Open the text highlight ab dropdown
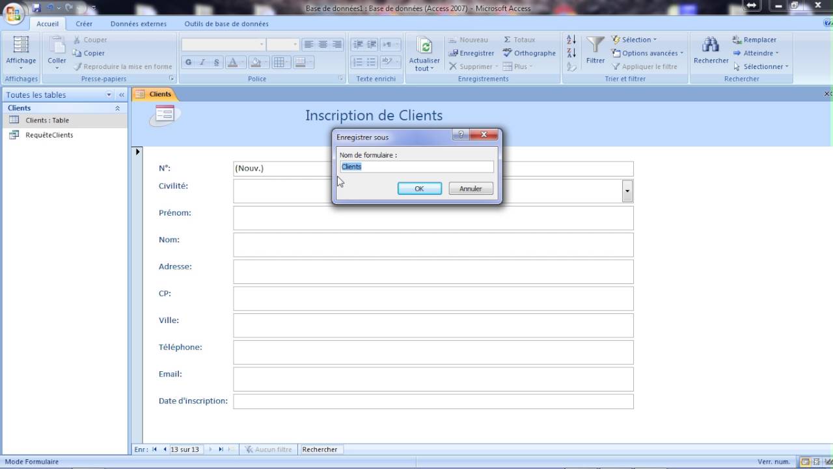Screen dimensions: 833x469 (390, 63)
